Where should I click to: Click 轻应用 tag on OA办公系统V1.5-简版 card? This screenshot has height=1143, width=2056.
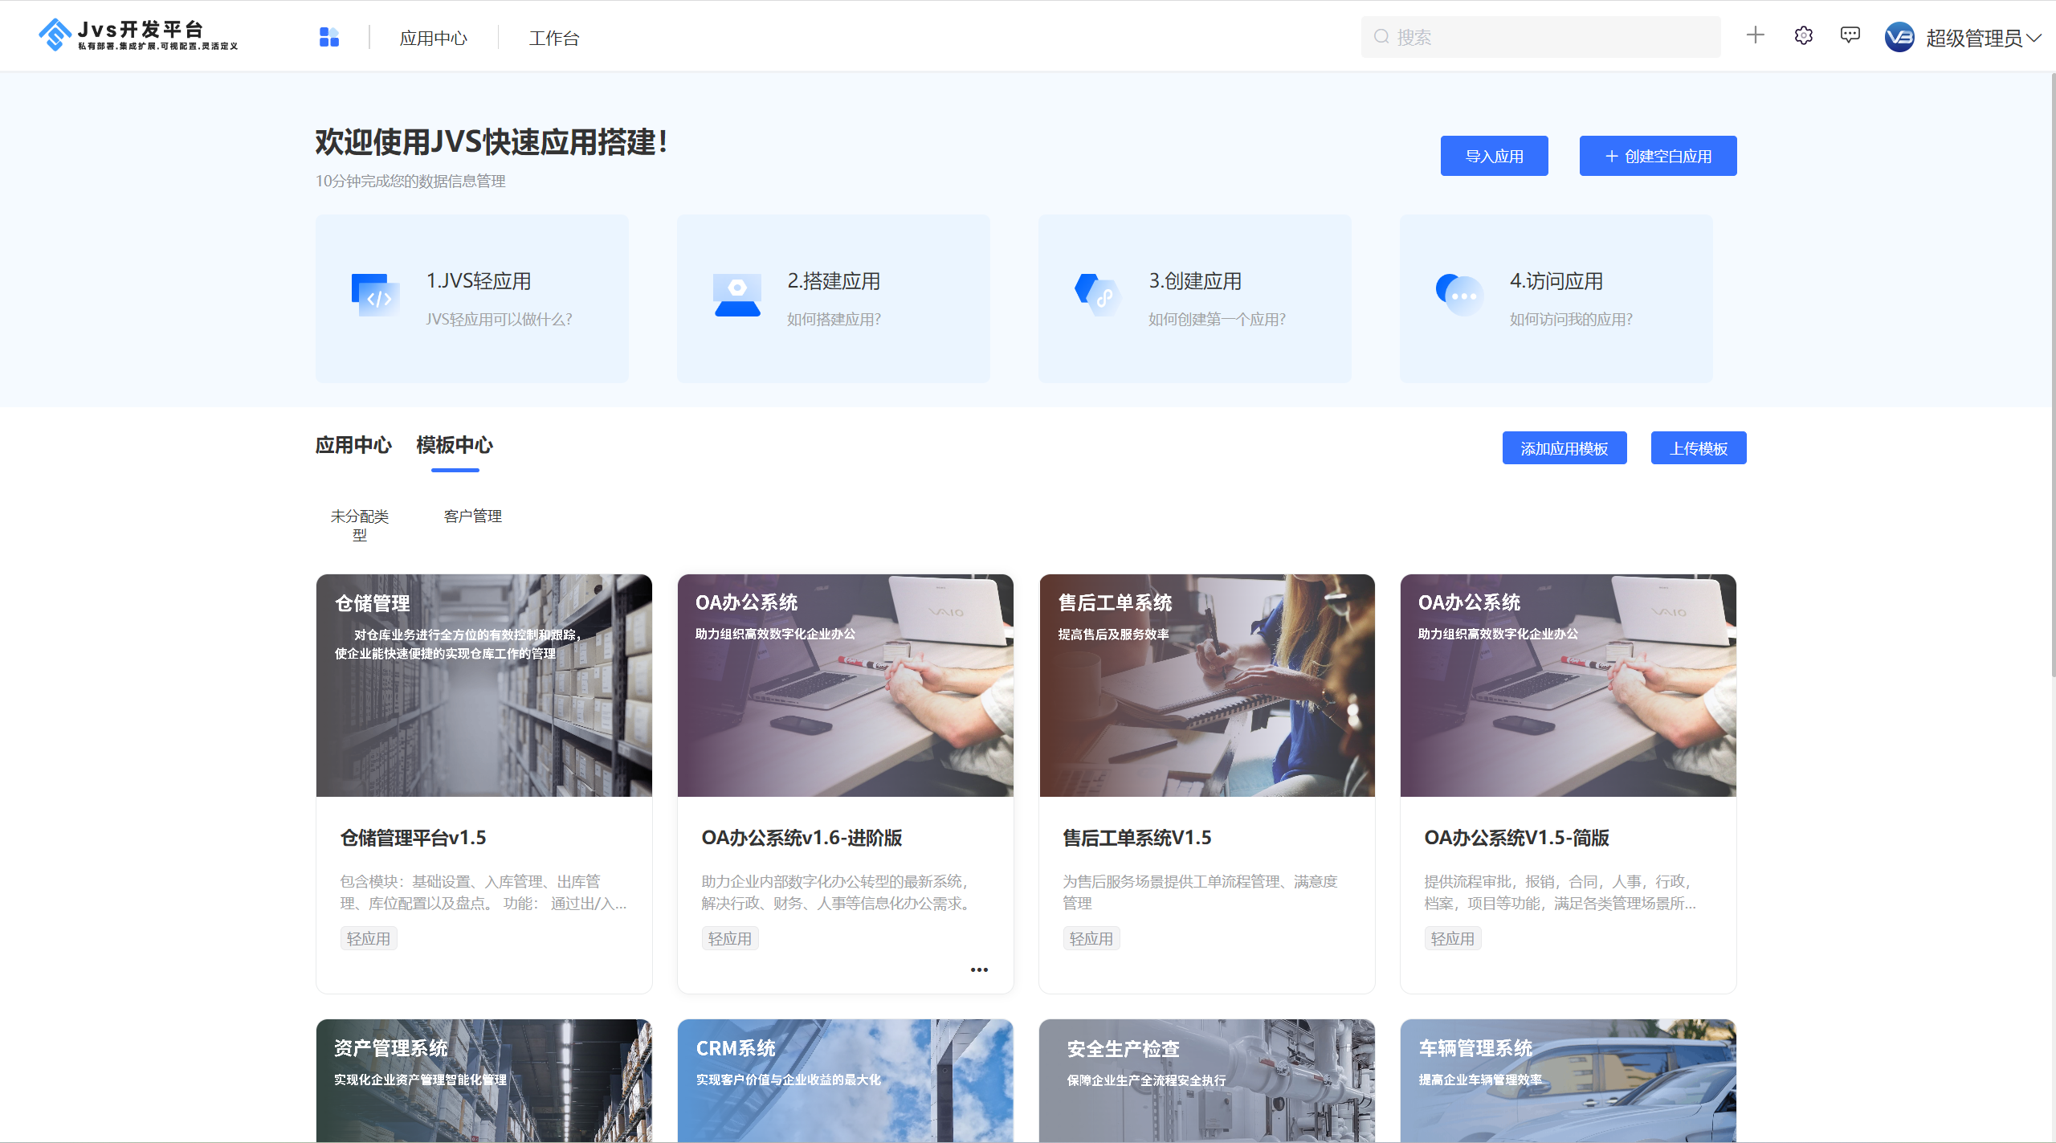pyautogui.click(x=1453, y=939)
